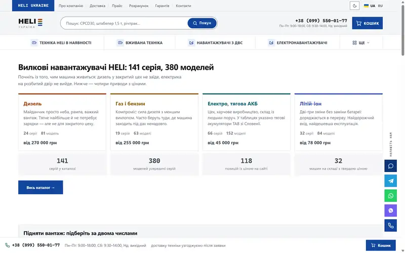This screenshot has height=253, width=405.
Task: Click the 380 моделей усередині серій stat
Action: tap(154, 164)
